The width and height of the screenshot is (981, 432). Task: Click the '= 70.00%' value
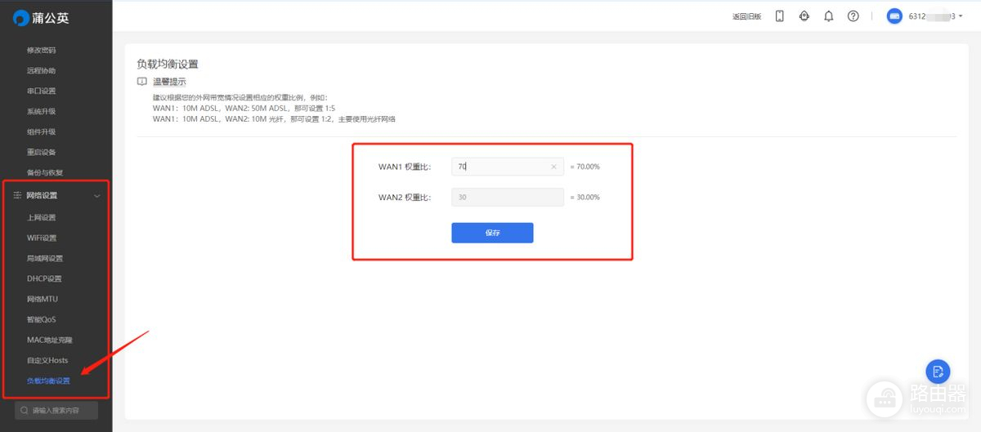(585, 167)
